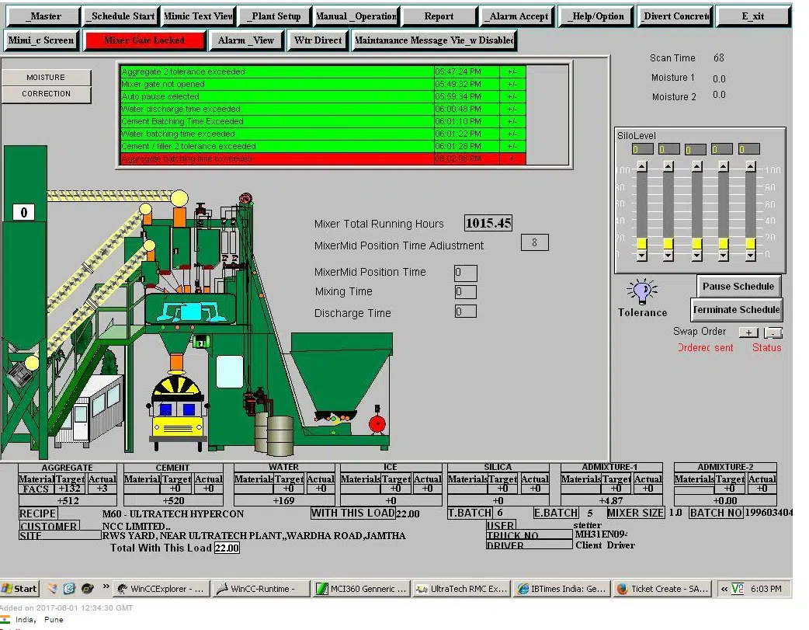Image resolution: width=809 pixels, height=630 pixels.
Task: Select the Mimic Text View menu item
Action: pyautogui.click(x=196, y=15)
